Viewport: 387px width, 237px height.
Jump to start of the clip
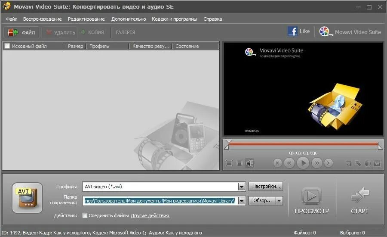click(278, 163)
